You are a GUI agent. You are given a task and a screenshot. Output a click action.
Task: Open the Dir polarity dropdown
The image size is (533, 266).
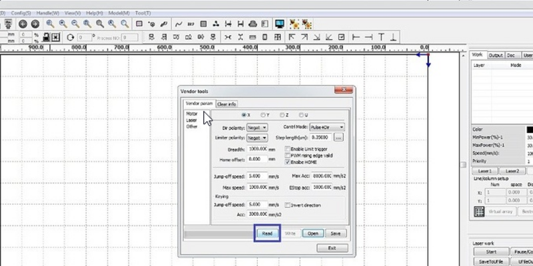coord(258,126)
